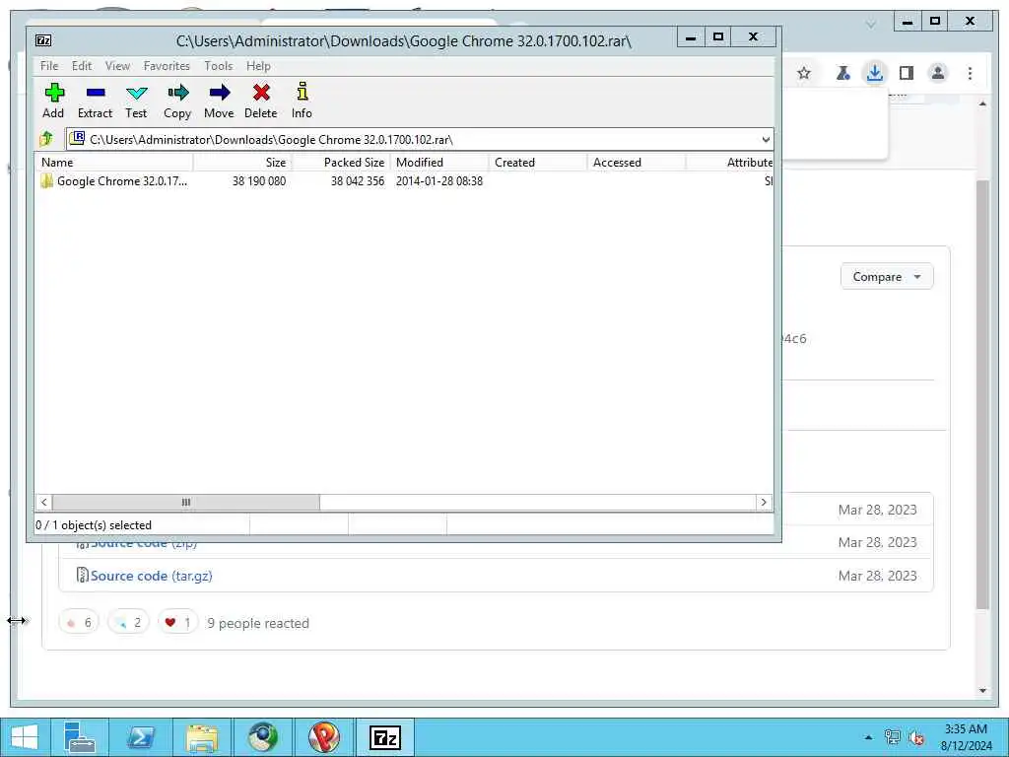
Task: Sort by the Accessed column header
Action: click(x=636, y=163)
